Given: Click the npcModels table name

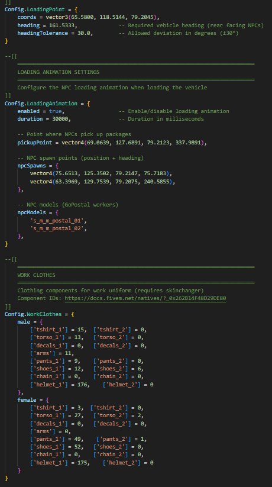Looking at the screenshot, I should coord(32,213).
